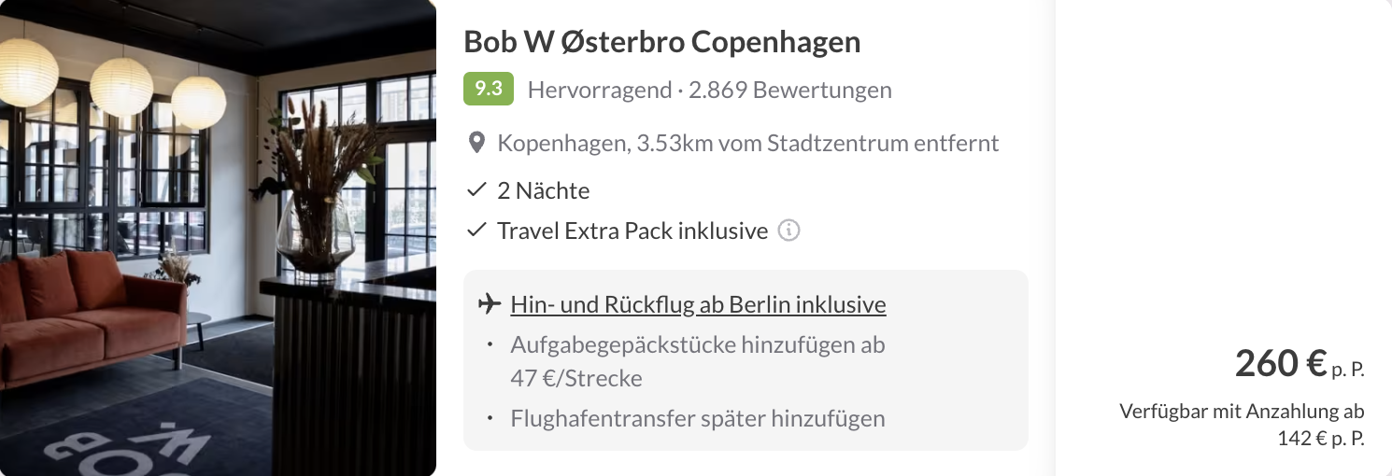Click the airplane icon for flight details
This screenshot has width=1392, height=476.
(x=489, y=304)
